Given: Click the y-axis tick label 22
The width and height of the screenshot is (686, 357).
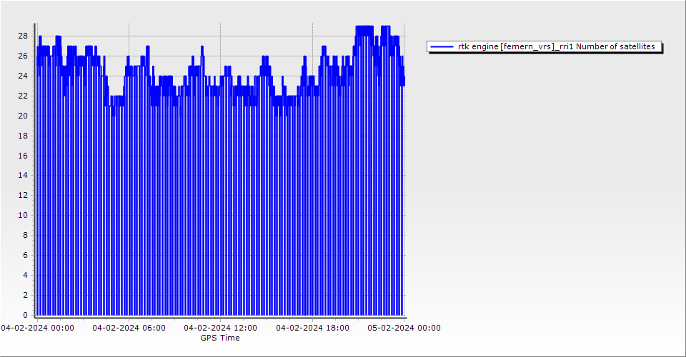Looking at the screenshot, I should pyautogui.click(x=23, y=96).
